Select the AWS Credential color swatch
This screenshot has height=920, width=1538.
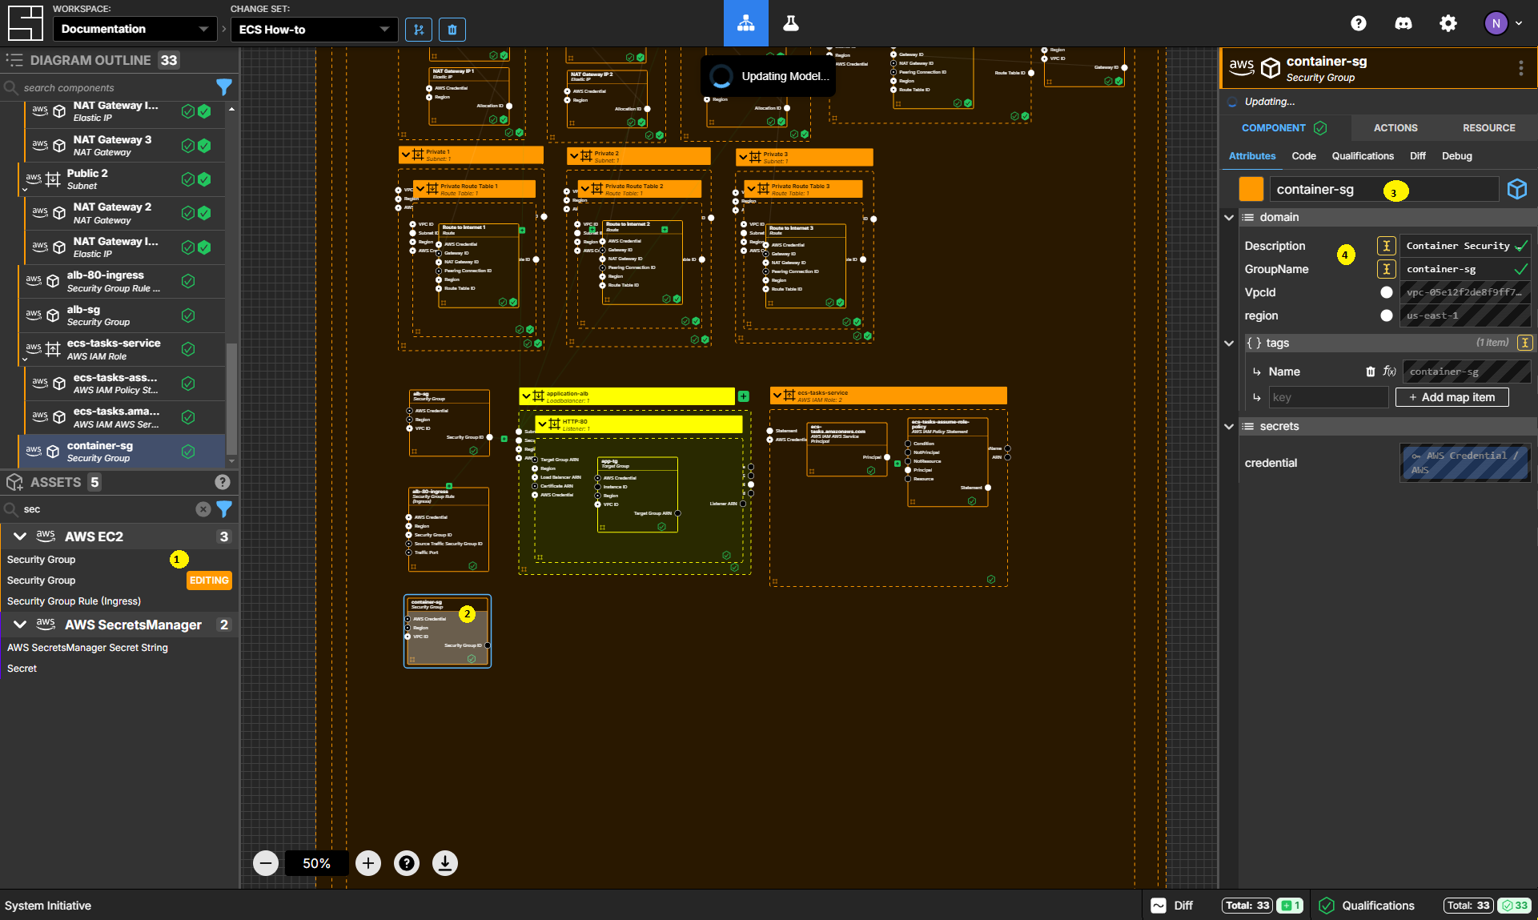[1464, 461]
